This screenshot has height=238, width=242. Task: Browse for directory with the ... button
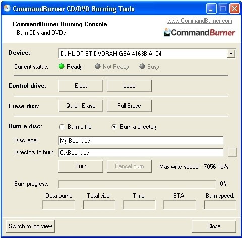point(232,153)
